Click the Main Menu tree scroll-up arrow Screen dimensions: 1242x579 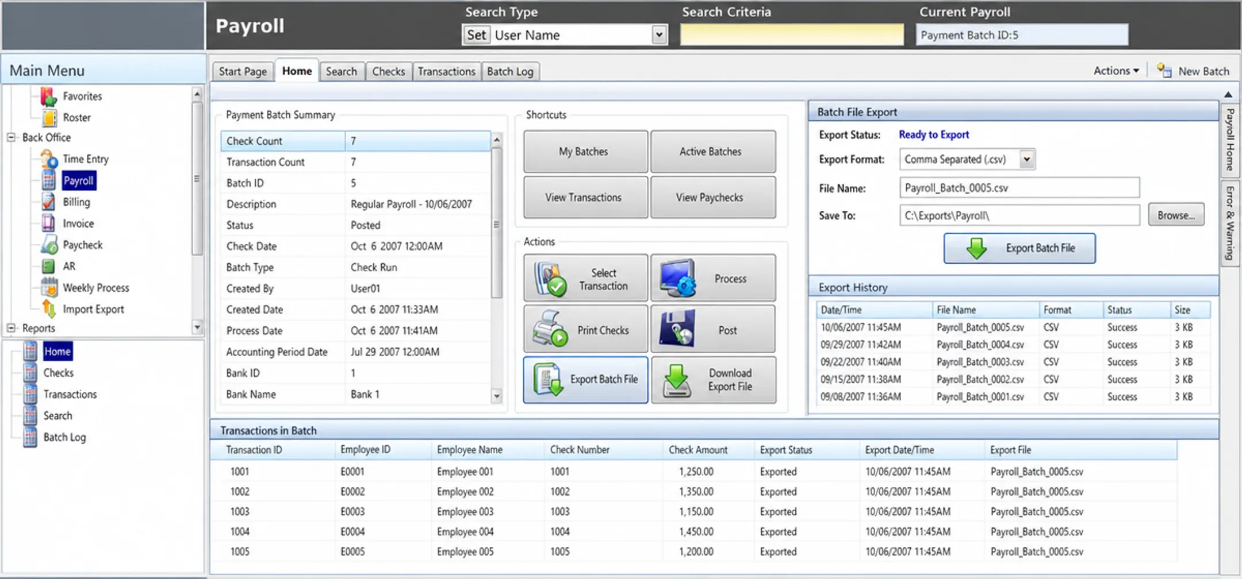coord(197,94)
